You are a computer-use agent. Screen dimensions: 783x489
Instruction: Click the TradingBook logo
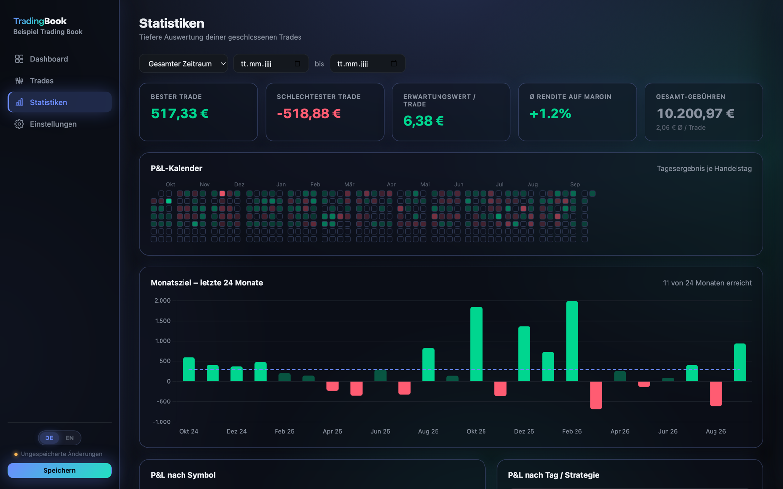click(x=40, y=21)
